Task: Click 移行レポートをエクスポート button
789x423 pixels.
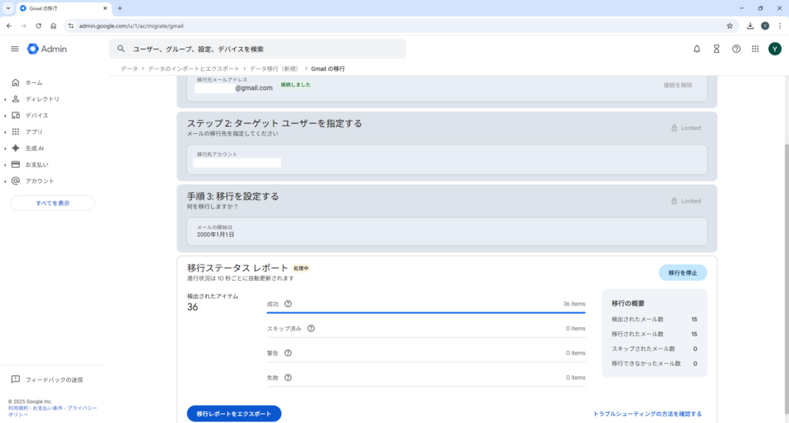Action: (x=234, y=414)
